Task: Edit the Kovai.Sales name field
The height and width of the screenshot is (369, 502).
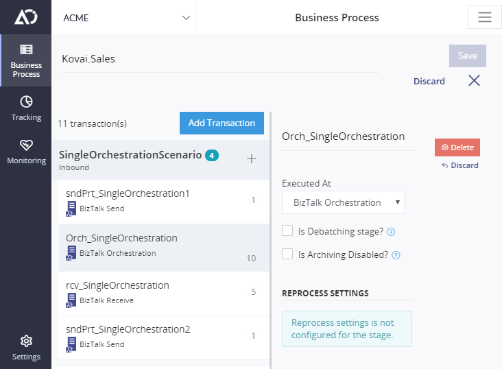Action: [220, 59]
